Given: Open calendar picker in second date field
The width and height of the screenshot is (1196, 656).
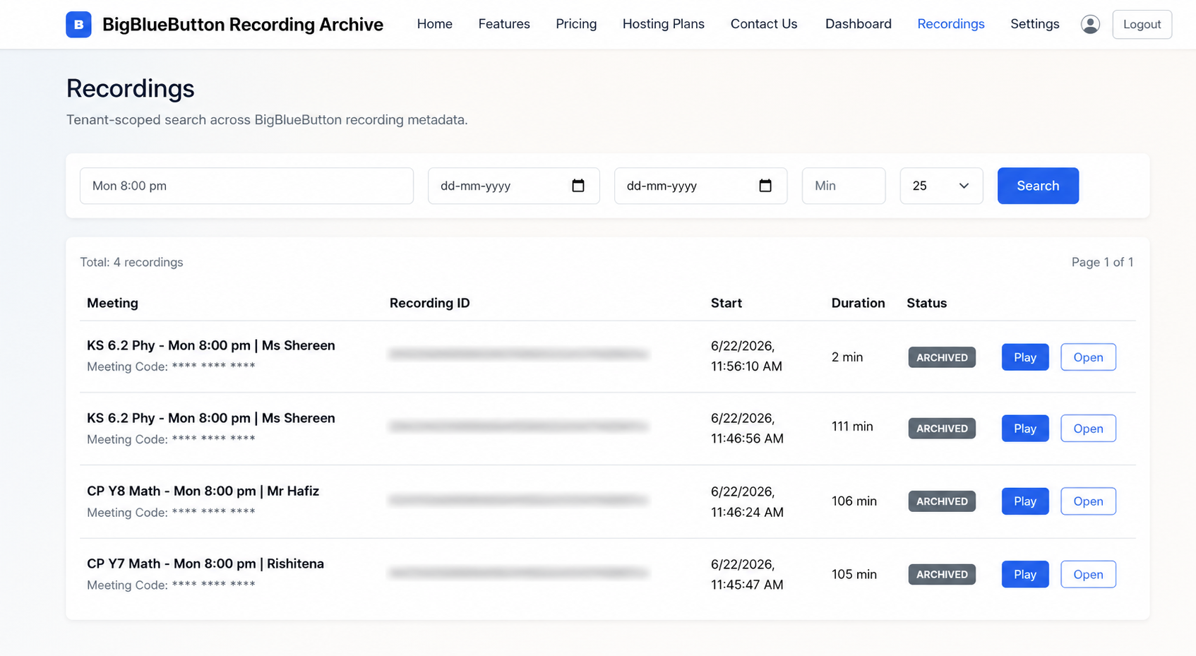Looking at the screenshot, I should 765,186.
